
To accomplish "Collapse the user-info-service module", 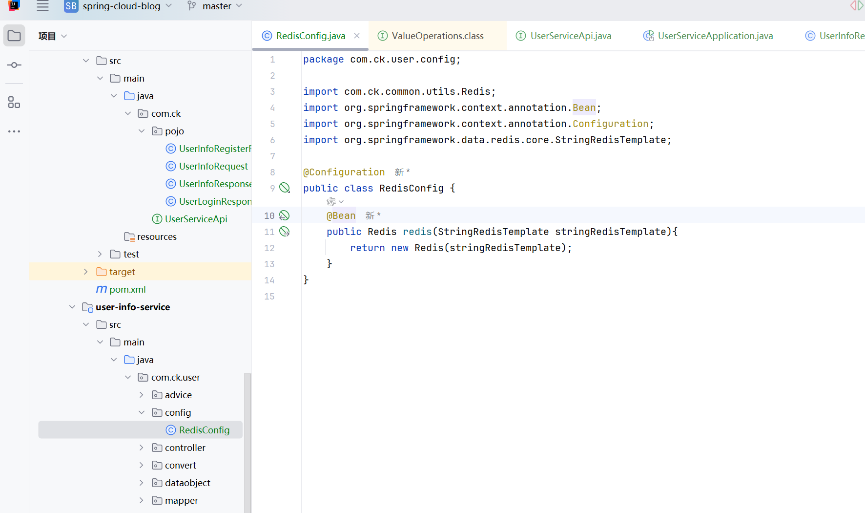I will [72, 307].
